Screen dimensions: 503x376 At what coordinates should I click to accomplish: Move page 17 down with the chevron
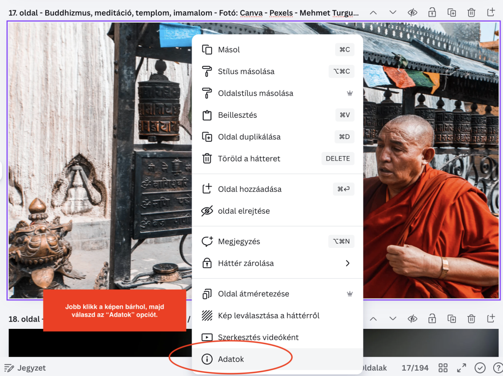(393, 12)
